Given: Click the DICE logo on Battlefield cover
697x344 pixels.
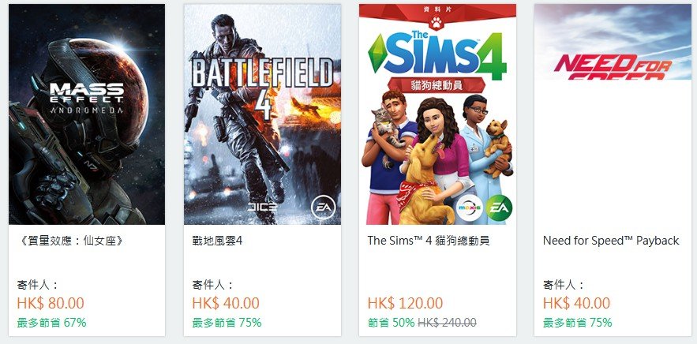Looking at the screenshot, I should (262, 207).
